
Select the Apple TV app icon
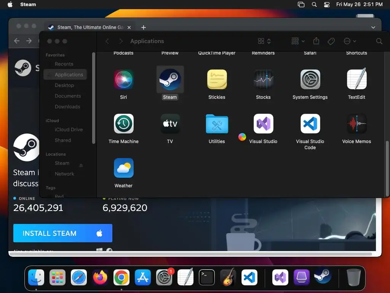(x=170, y=124)
